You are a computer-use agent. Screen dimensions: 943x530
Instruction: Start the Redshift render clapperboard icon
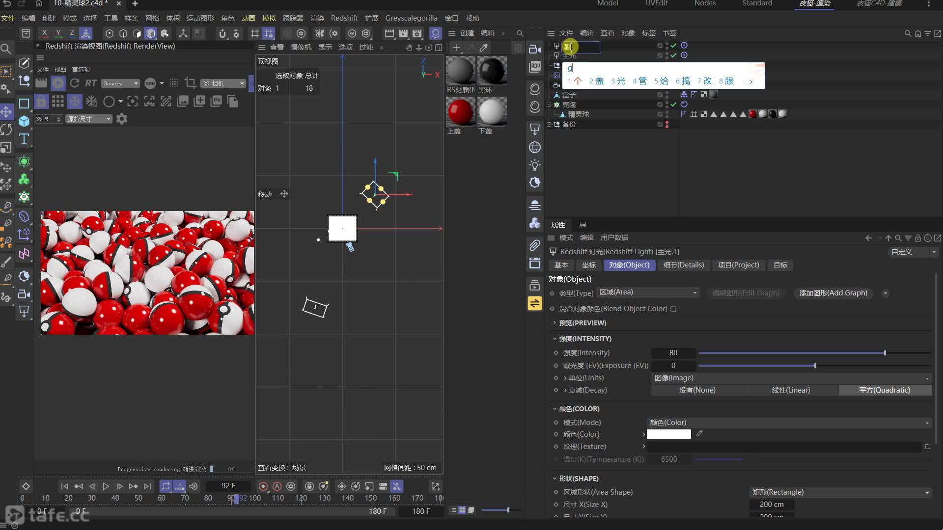(x=41, y=83)
